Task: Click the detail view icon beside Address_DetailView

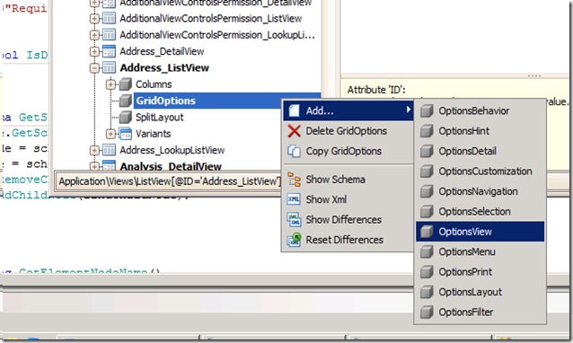Action: click(109, 51)
